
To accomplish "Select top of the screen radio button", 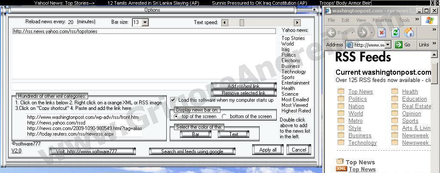I will tap(176, 116).
